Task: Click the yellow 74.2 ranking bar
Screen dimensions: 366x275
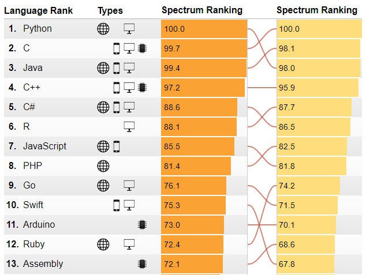Action: click(308, 186)
